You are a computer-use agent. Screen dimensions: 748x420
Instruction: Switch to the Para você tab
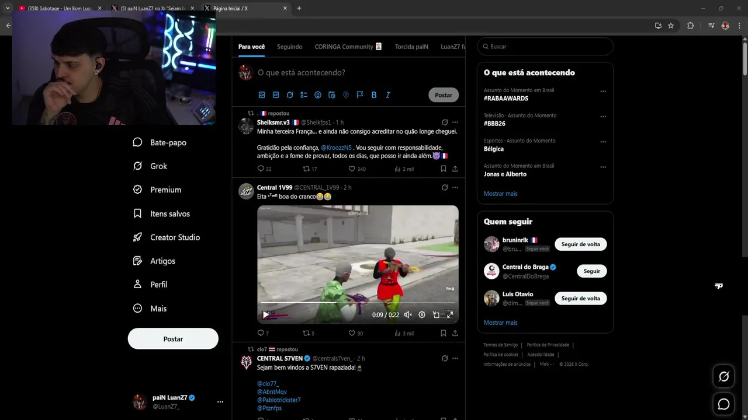click(x=251, y=47)
